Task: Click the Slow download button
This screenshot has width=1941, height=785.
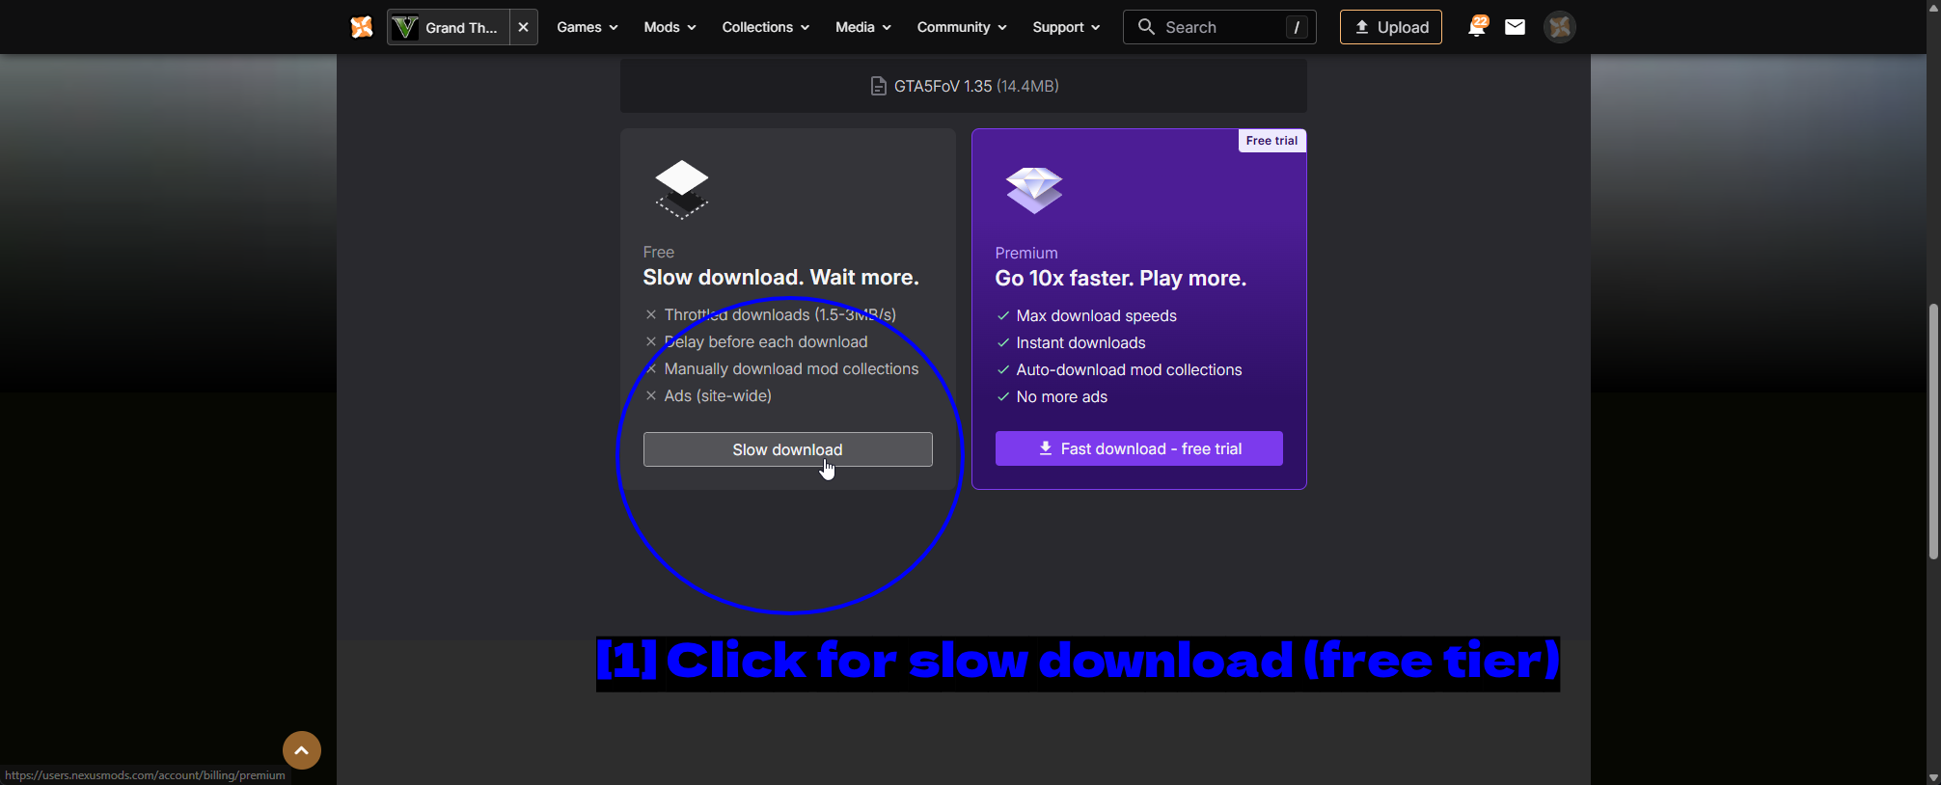Action: coord(787,449)
